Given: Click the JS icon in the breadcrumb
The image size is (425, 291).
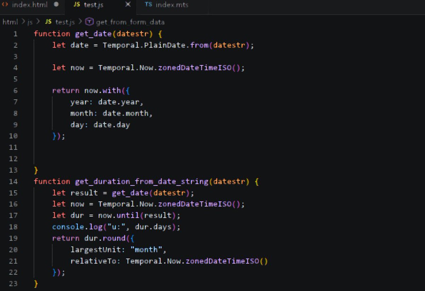Looking at the screenshot, I should (x=49, y=22).
